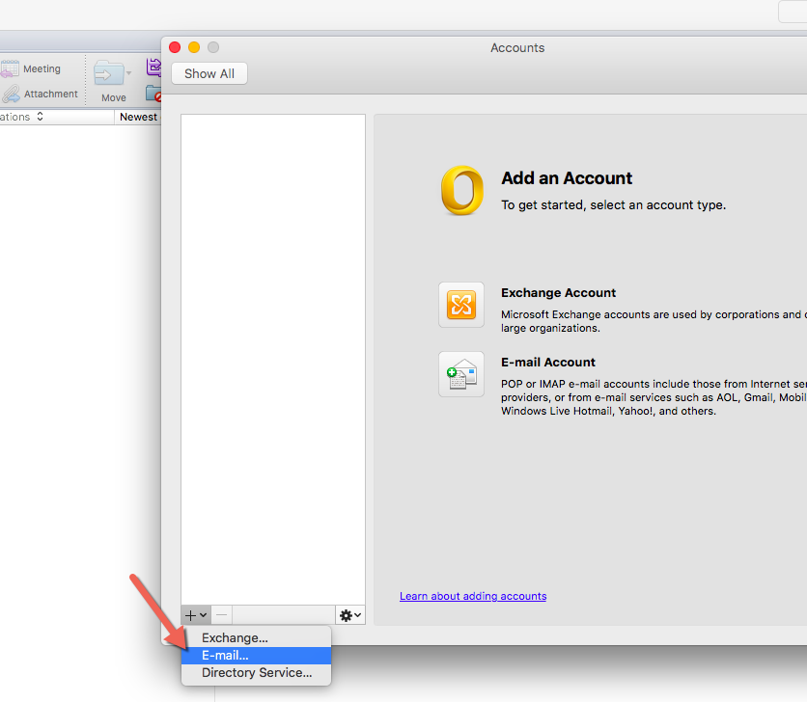
Task: Click the plus button to add an account
Action: click(x=190, y=614)
